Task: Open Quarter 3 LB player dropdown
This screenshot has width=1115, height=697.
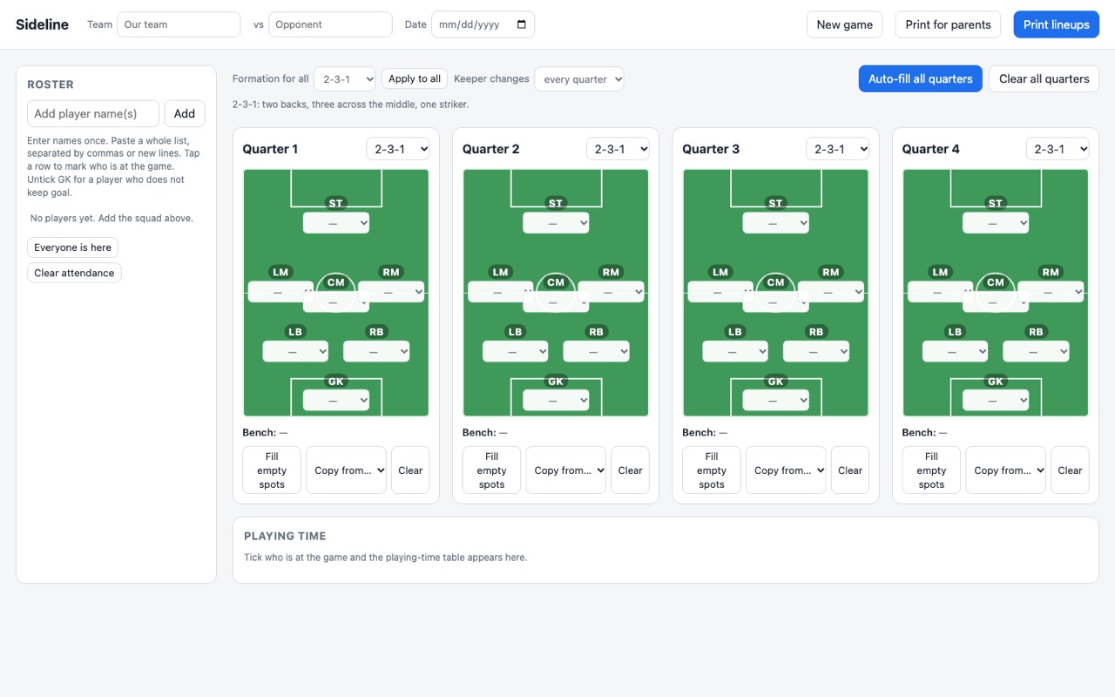Action: [x=735, y=351]
